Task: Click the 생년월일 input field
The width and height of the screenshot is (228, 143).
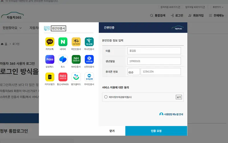Action: (154, 61)
